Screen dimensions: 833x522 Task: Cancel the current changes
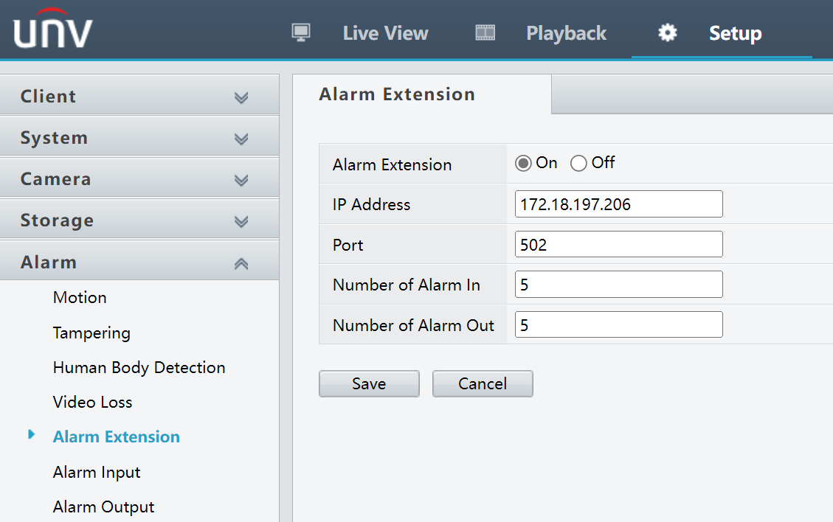pos(483,383)
